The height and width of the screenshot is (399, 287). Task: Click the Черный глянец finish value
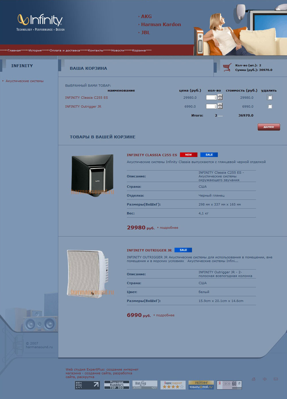(212, 195)
